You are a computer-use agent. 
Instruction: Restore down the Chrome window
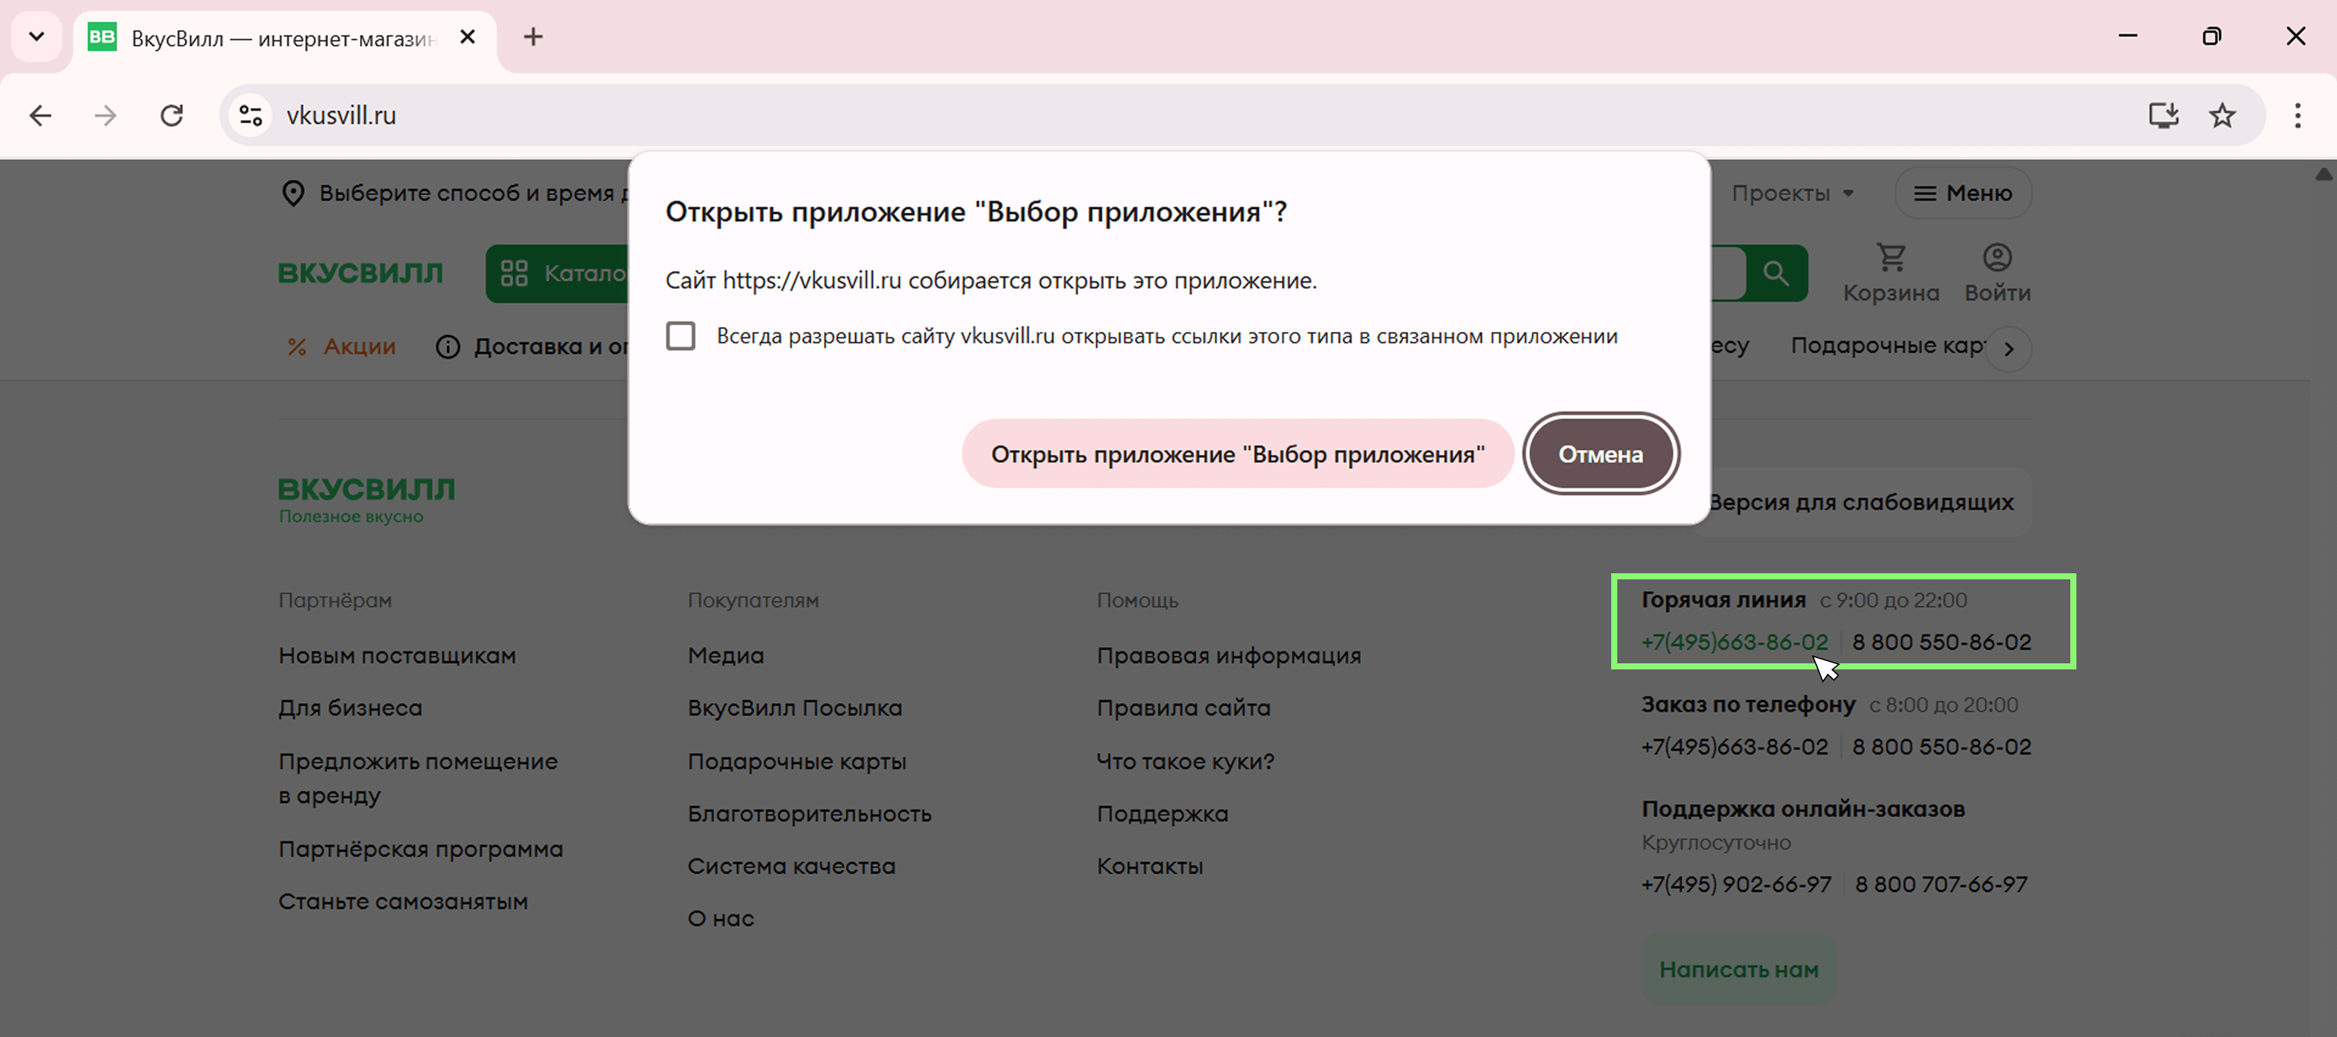coord(2212,37)
